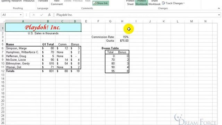Click Biltmoytner's 515 Q1 total cell
The width and height of the screenshot is (222, 125).
(48, 64)
